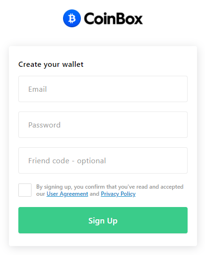The image size is (205, 255).
Task: Focus the Email input field
Action: [x=103, y=89]
